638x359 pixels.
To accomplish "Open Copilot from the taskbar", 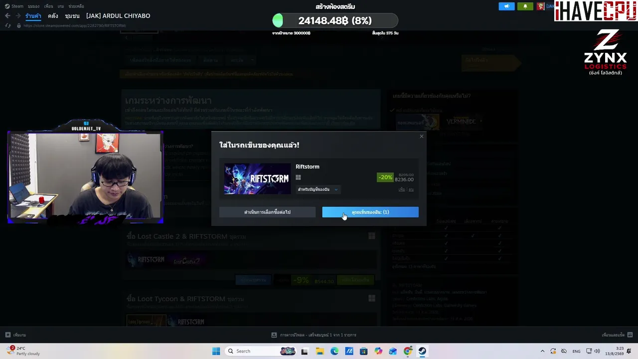I will [x=378, y=351].
